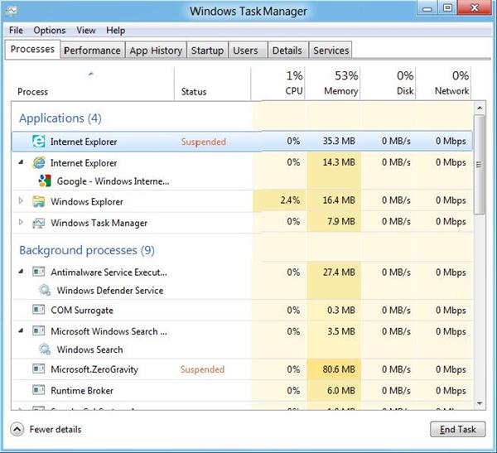Collapse the Microsoft Windows Search group
The image size is (497, 453).
pos(21,330)
